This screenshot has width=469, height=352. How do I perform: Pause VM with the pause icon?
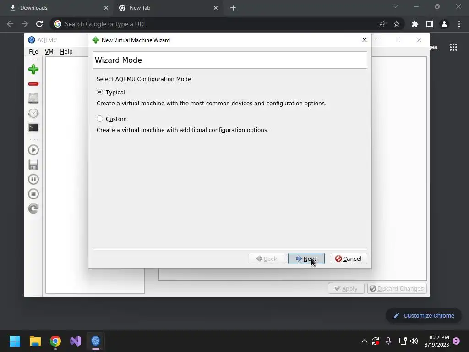pyautogui.click(x=33, y=179)
